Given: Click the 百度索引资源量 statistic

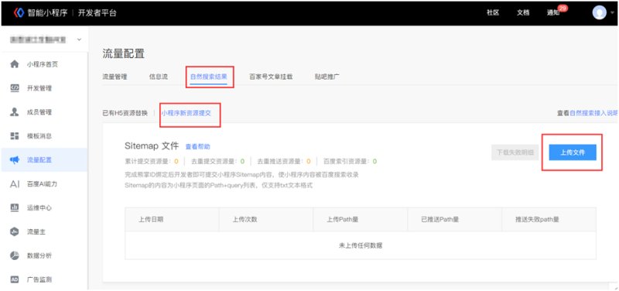Looking at the screenshot, I should click(351, 162).
